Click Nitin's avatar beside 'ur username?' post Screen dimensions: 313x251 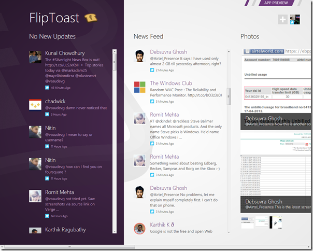point(35,132)
